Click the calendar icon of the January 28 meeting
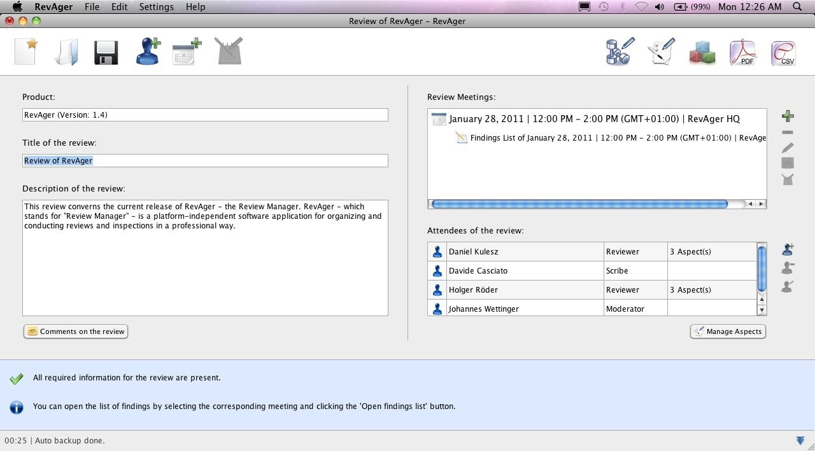815x451 pixels. point(439,119)
